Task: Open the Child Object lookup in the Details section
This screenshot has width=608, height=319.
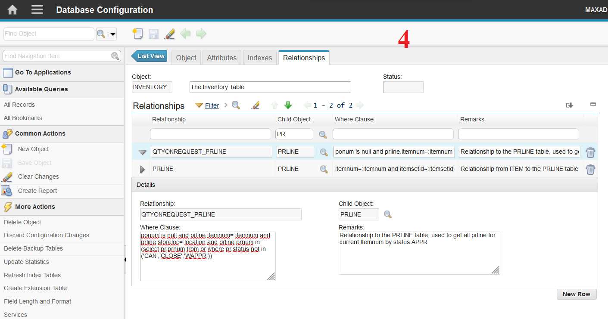Action: tap(388, 214)
